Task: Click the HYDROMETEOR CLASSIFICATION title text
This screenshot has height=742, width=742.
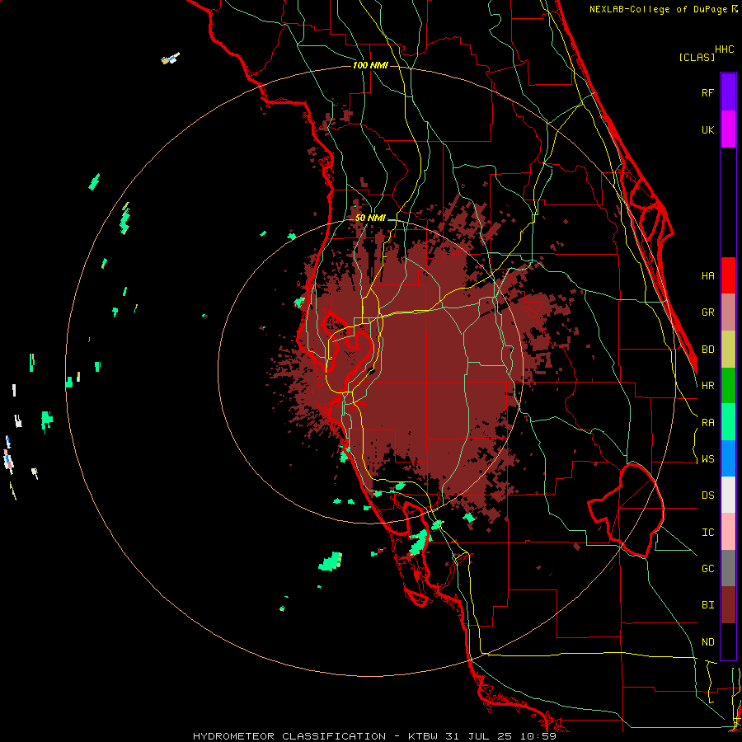Action: (x=289, y=736)
